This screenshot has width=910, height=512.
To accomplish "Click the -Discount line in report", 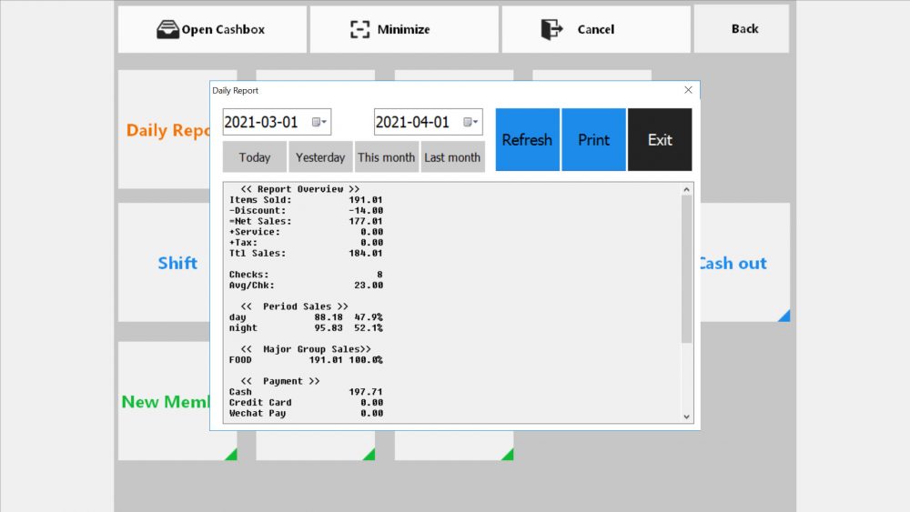I will point(306,210).
